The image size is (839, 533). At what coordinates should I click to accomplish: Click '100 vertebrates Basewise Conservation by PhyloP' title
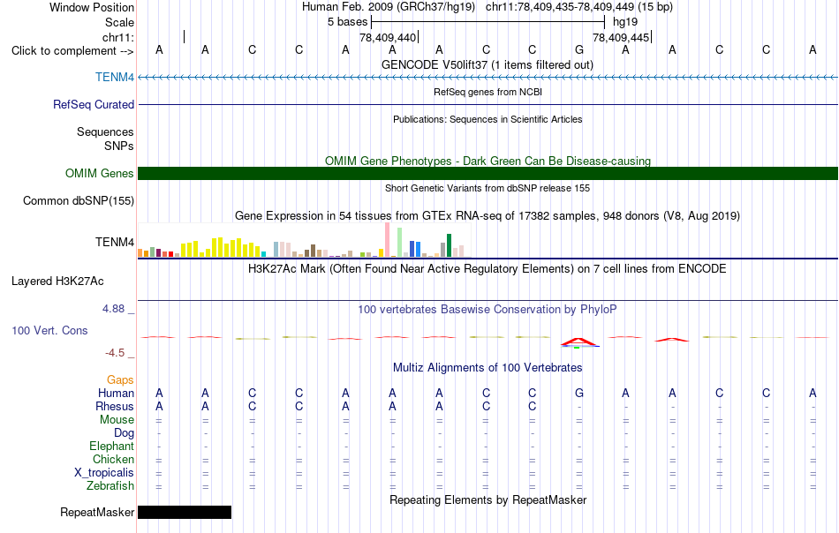pyautogui.click(x=488, y=309)
